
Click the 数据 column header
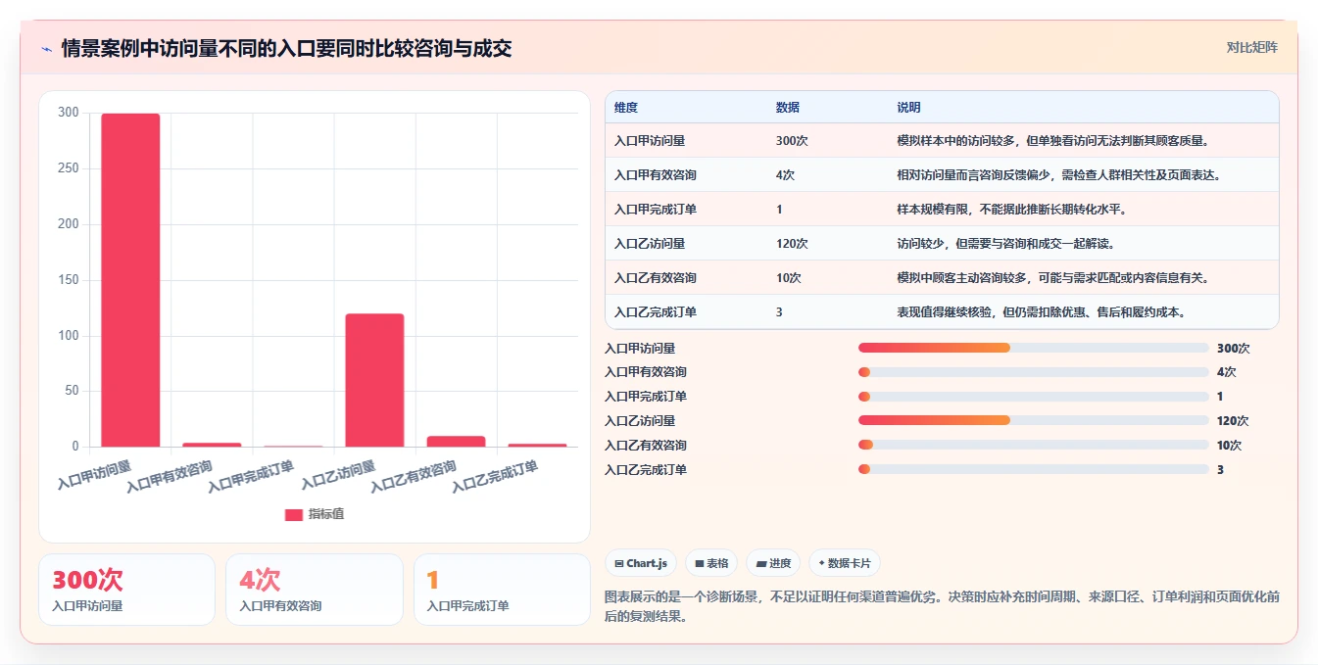788,108
